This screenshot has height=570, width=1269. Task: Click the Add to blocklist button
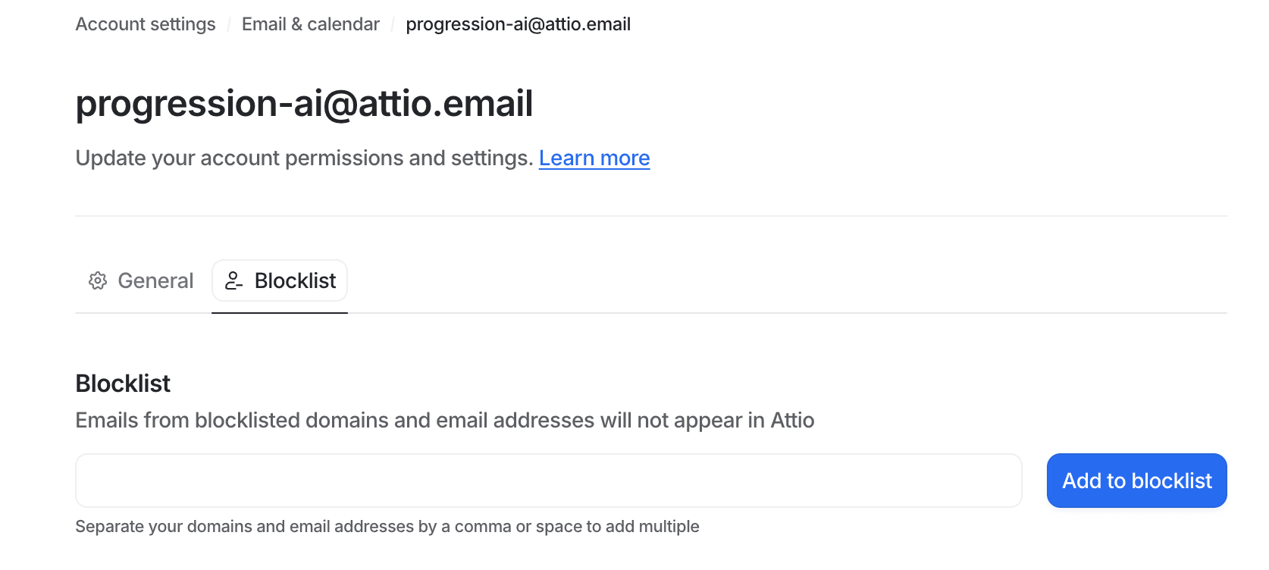(x=1136, y=481)
